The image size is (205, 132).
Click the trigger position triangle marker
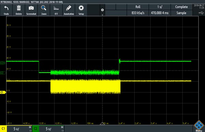[x=102, y=123]
